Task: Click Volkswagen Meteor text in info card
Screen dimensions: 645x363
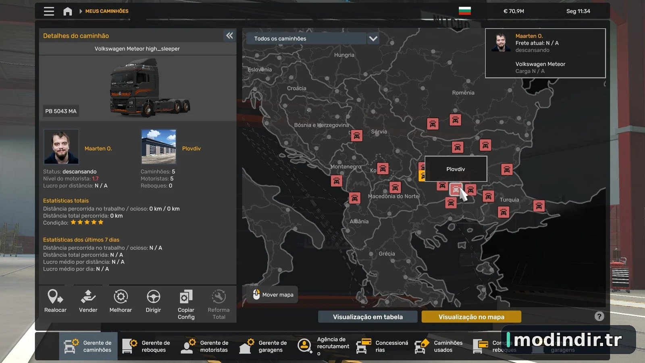Action: coord(540,64)
